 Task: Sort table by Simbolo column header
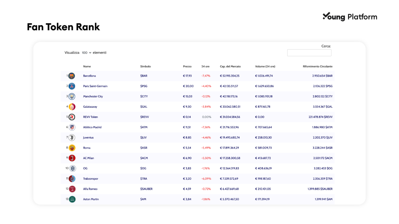click(145, 66)
